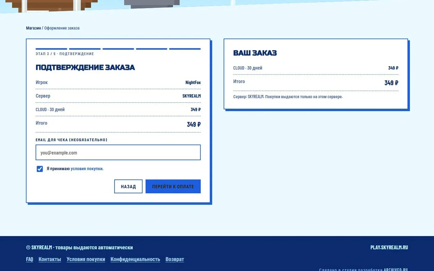434x271 pixels.
Task: Click the SKYREALM value in Сервер row
Action: (x=192, y=96)
